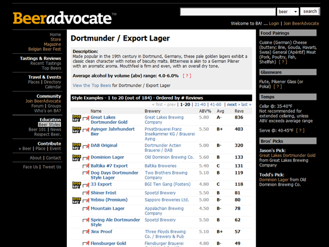This screenshot has height=247, width=329.
Task: Open the Store sidebar link
Action: (x=55, y=40)
